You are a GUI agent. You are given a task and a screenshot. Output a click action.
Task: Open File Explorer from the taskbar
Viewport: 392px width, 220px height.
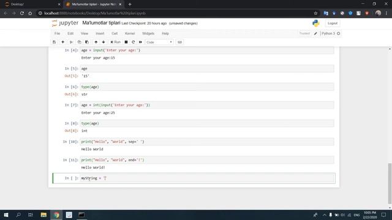[43, 215]
